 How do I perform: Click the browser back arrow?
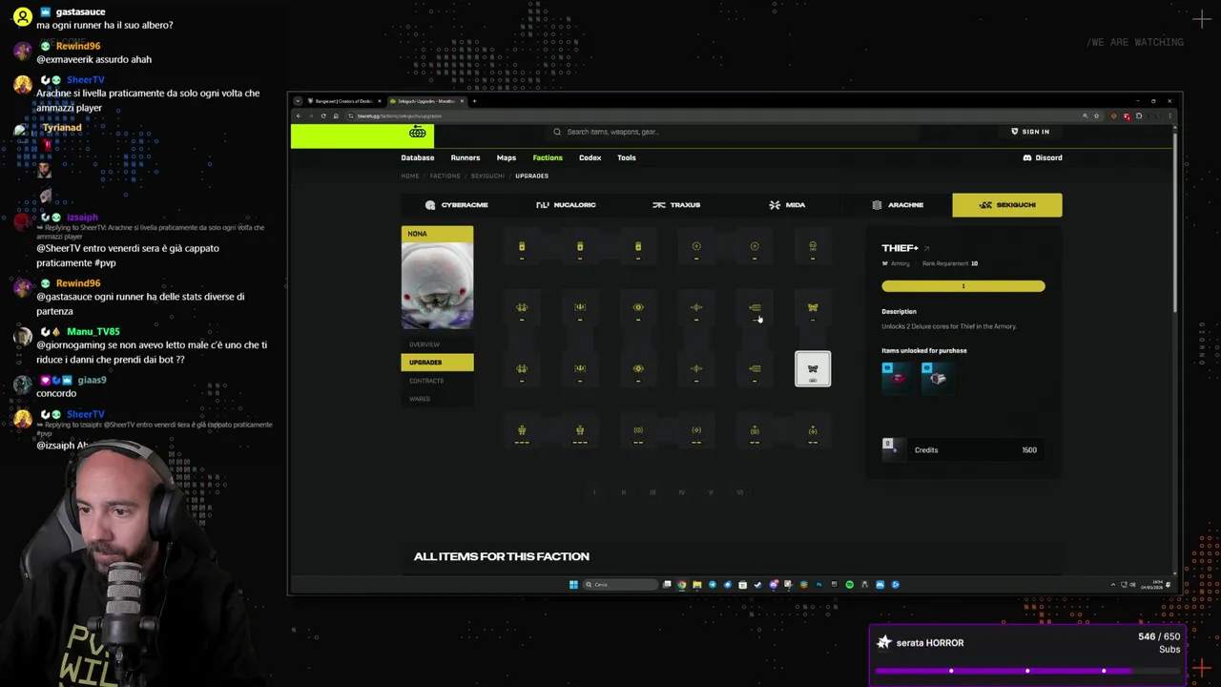pos(299,115)
